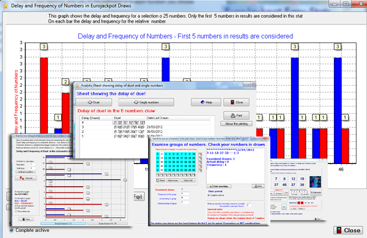Viewport: 367px width, 238px height.
Task: Click the Select odd button
Action: (188, 180)
